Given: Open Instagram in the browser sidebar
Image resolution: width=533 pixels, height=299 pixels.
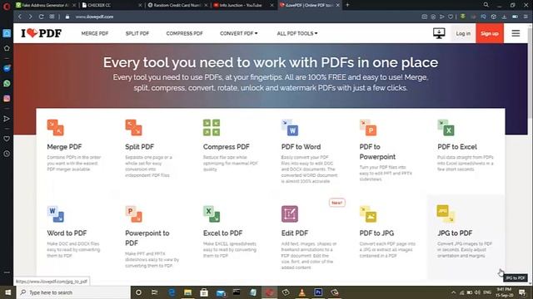Looking at the screenshot, I should tap(7, 99).
